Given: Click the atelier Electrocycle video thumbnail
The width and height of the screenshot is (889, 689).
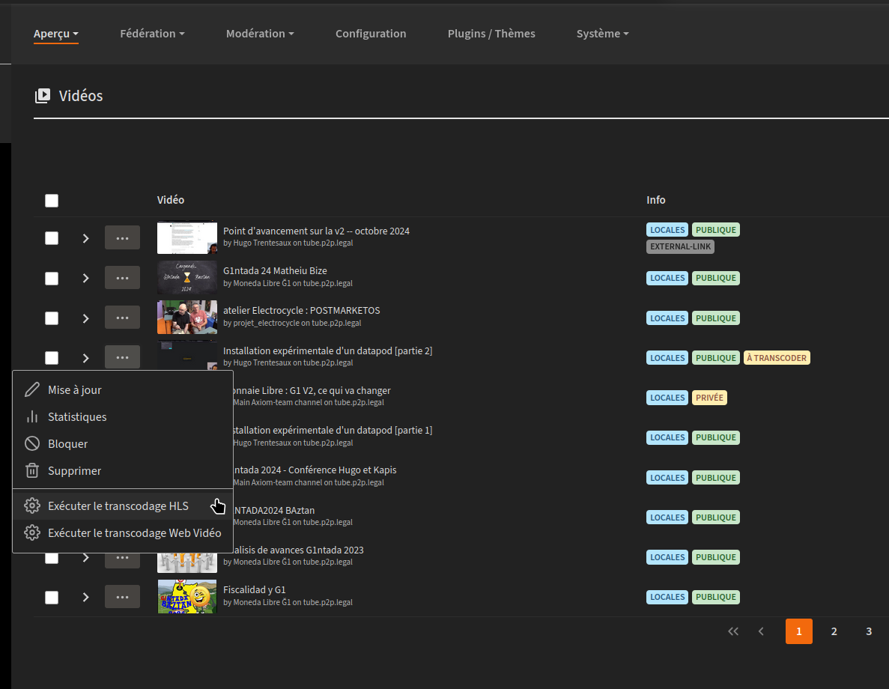Looking at the screenshot, I should click(187, 317).
